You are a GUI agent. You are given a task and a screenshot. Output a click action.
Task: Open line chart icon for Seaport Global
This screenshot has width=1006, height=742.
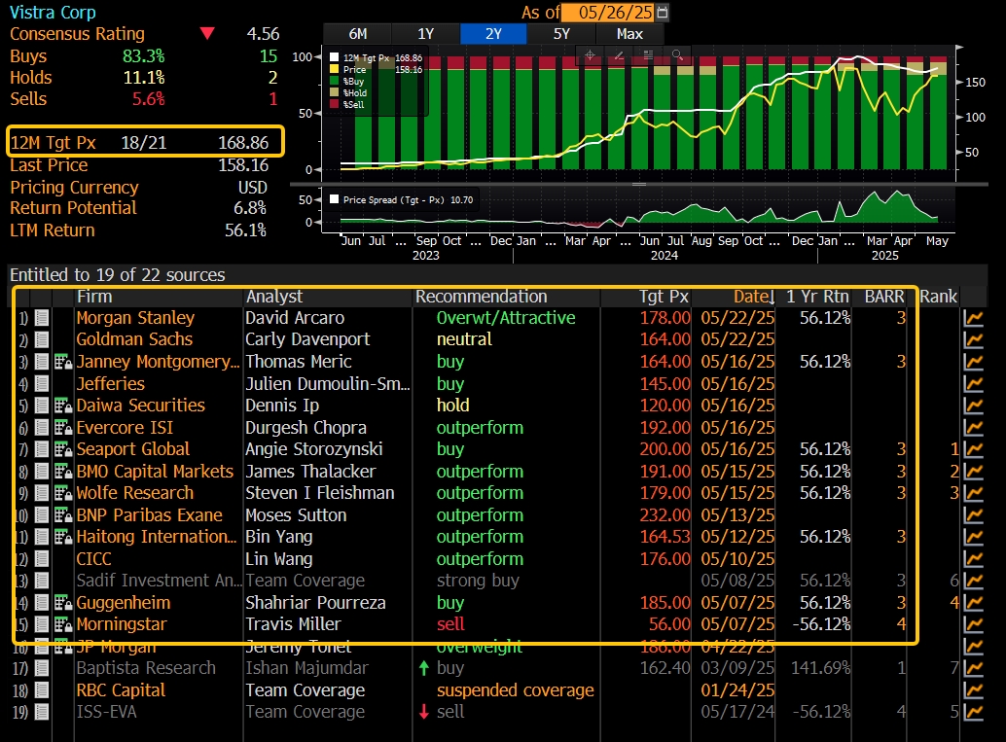973,449
